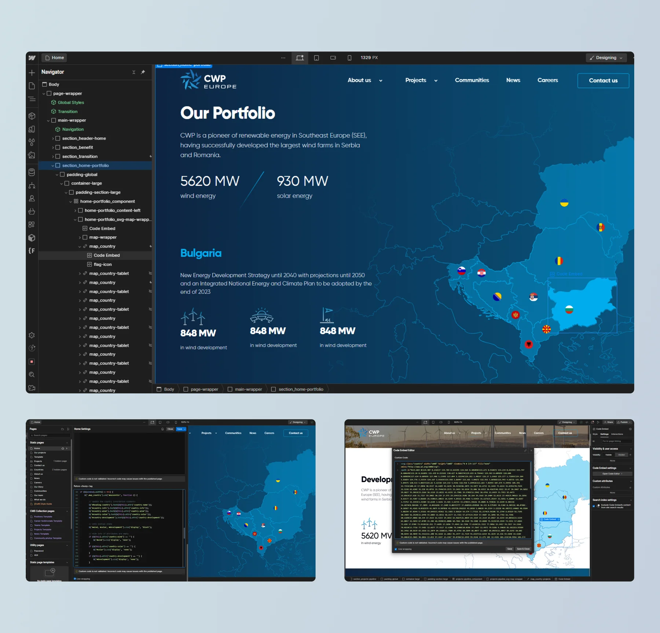Toggle Line wrapping checkbox under Home Settings code
The height and width of the screenshot is (633, 660).
click(x=75, y=579)
